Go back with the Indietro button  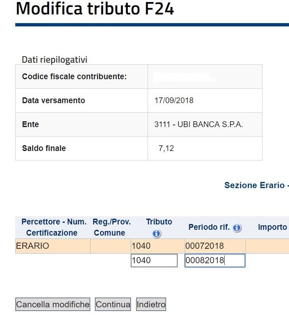(151, 304)
